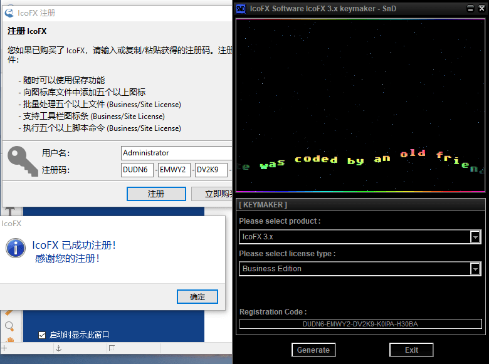Viewport: 489px width, 364px height.
Task: Click the IcoFX logo in title bar
Action: coord(9,13)
